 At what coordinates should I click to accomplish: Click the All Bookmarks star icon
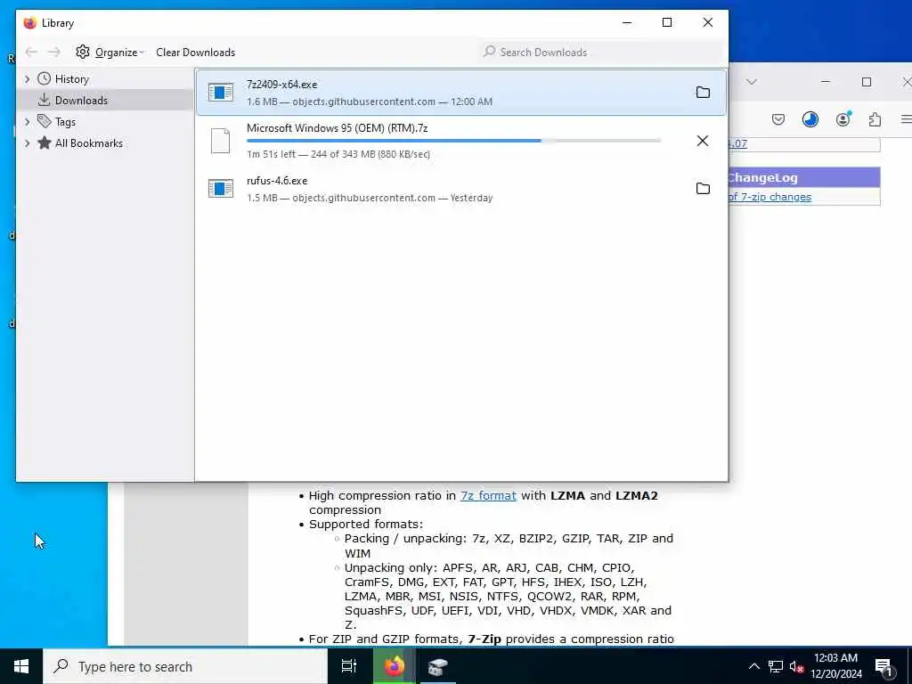tap(45, 142)
